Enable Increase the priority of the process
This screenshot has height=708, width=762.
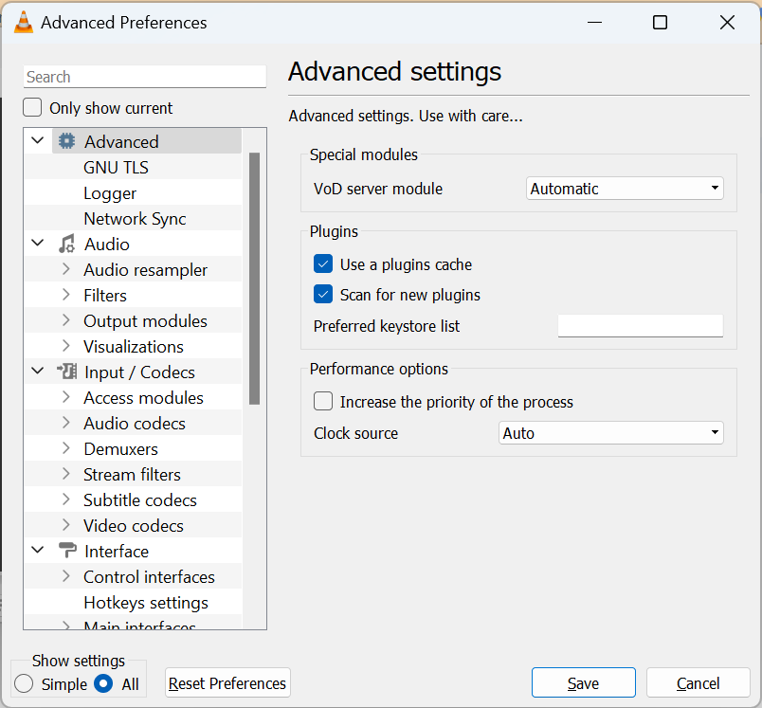click(323, 401)
